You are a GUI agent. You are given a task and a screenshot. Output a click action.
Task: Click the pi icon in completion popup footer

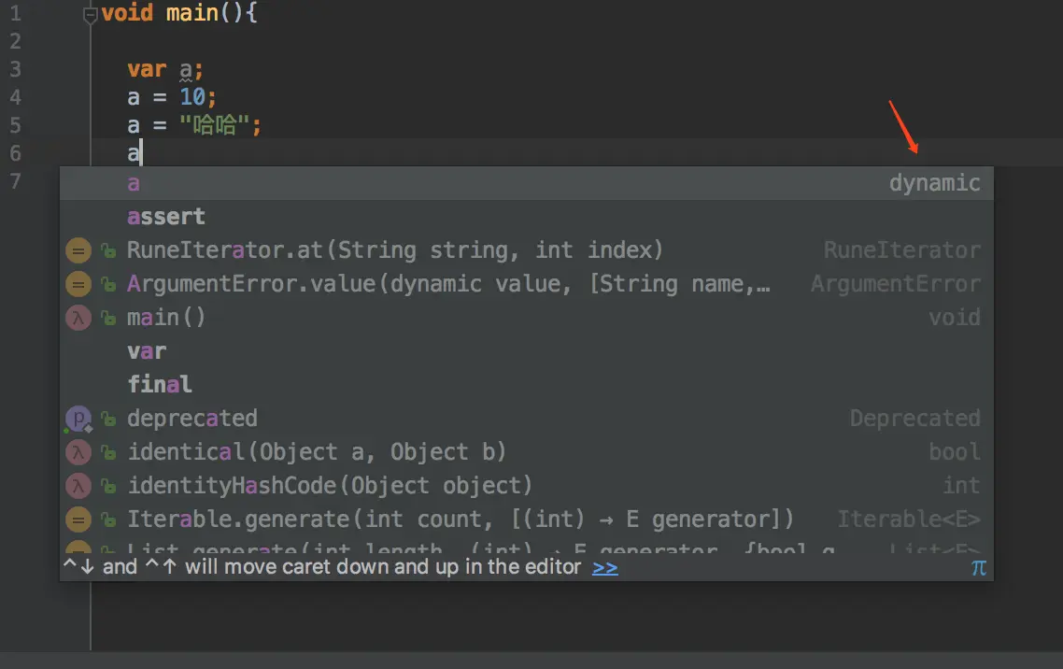tap(978, 567)
